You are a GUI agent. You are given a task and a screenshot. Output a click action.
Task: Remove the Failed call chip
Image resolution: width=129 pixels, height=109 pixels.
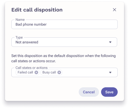point(36,72)
